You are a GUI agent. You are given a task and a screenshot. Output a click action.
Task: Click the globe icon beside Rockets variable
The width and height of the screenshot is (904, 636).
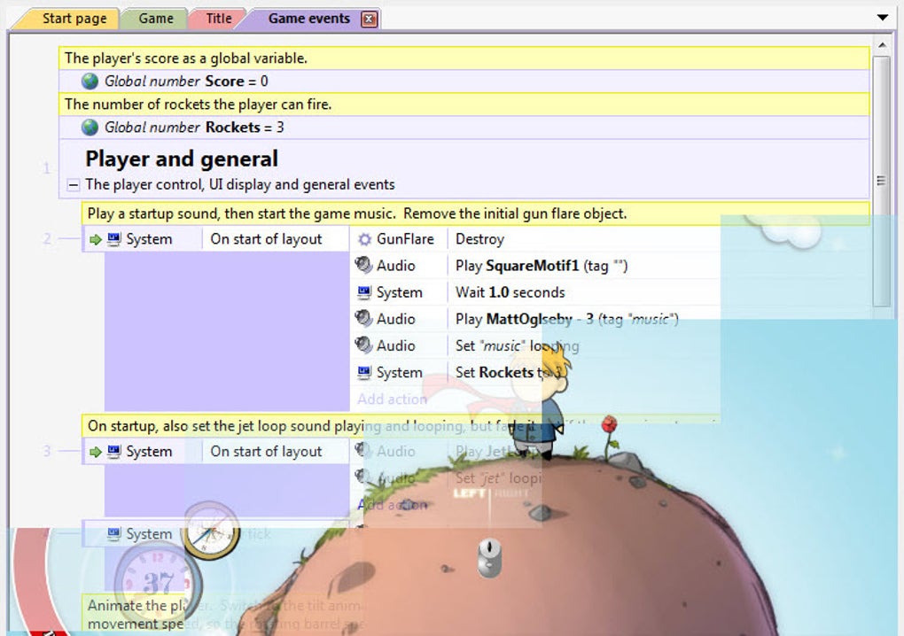tap(90, 128)
